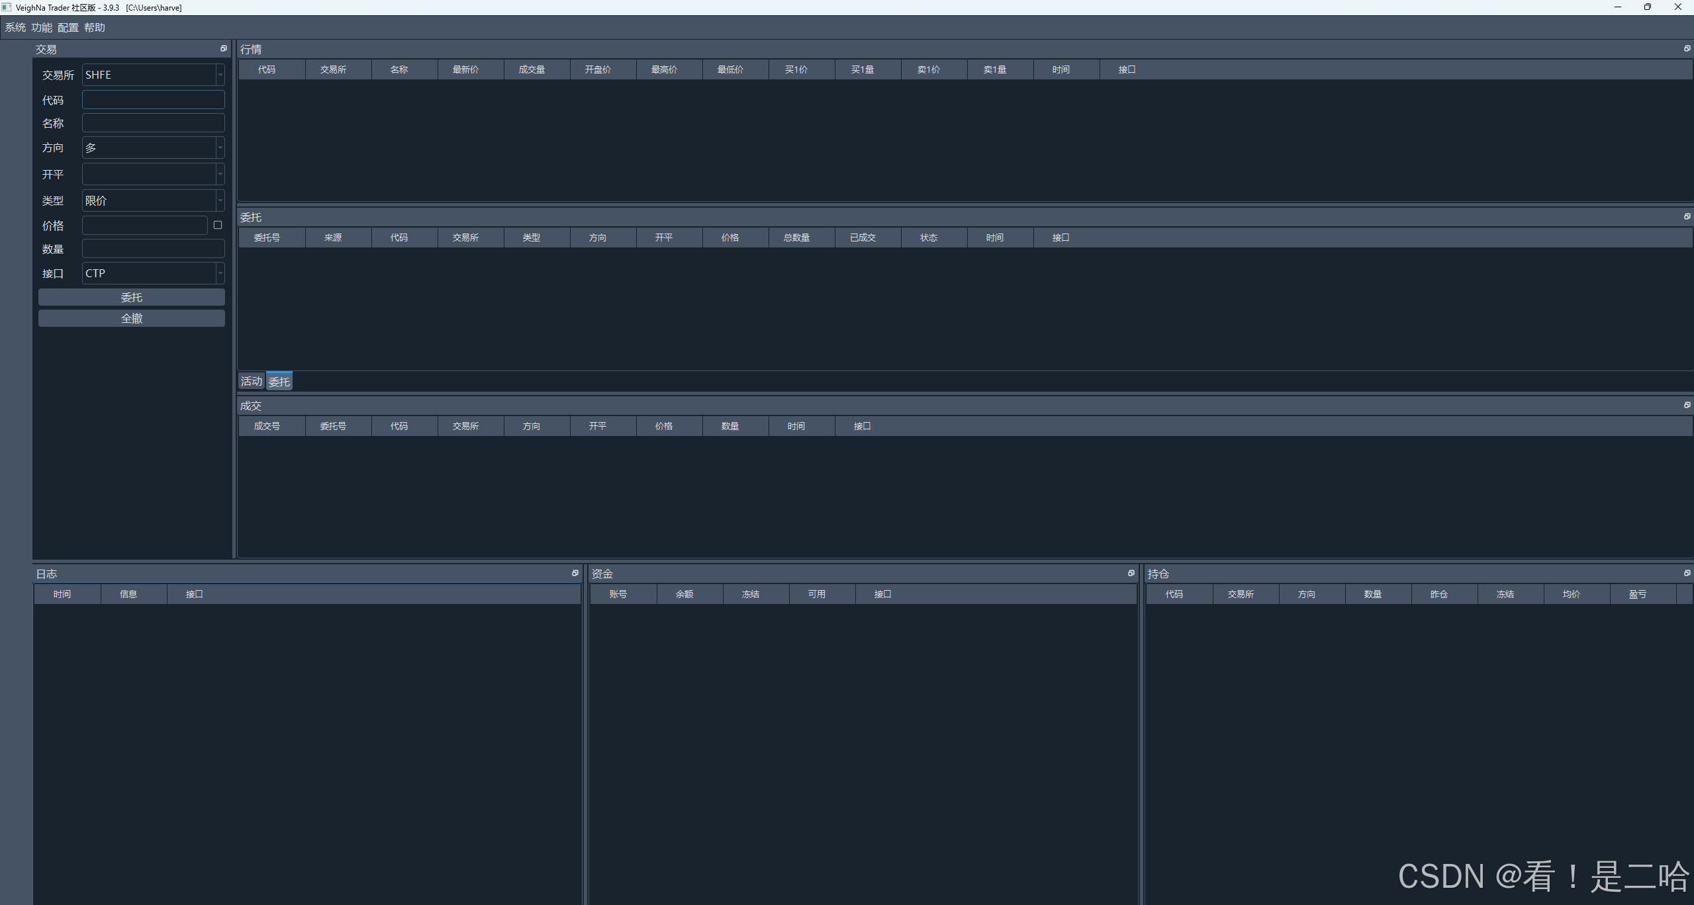Float the 资金 account panel

1131,574
